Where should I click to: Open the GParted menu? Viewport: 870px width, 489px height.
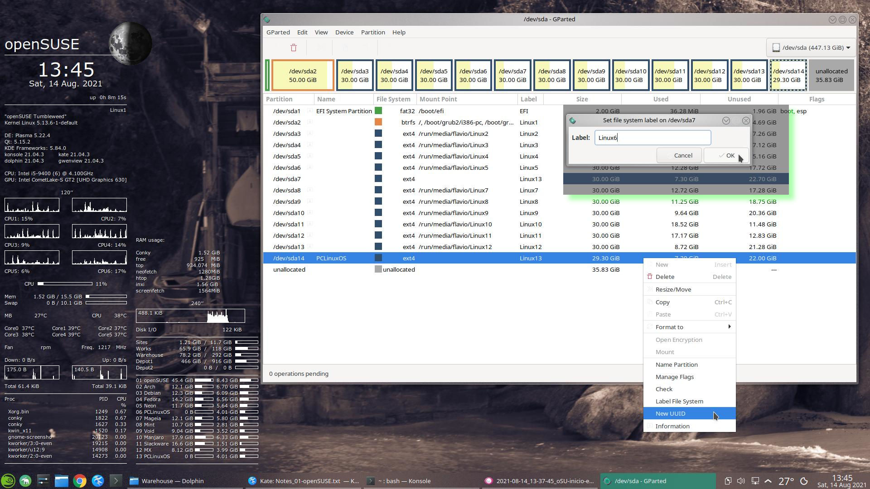278,32
